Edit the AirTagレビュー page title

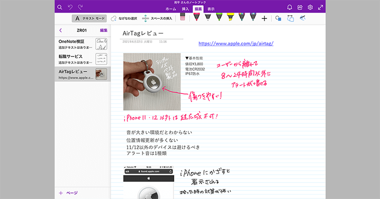[143, 33]
